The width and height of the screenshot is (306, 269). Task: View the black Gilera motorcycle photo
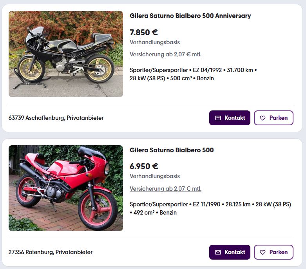click(x=66, y=54)
